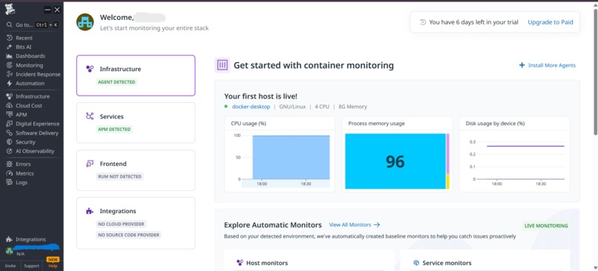Screen dimensions: 598x271
Task: Click the LIVE MONITORING badge
Action: pos(546,226)
